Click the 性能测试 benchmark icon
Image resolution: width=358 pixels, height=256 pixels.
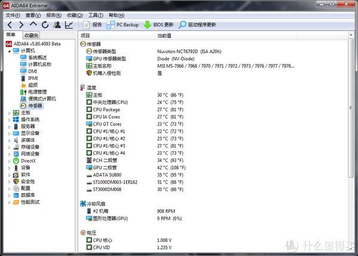pos(16,202)
